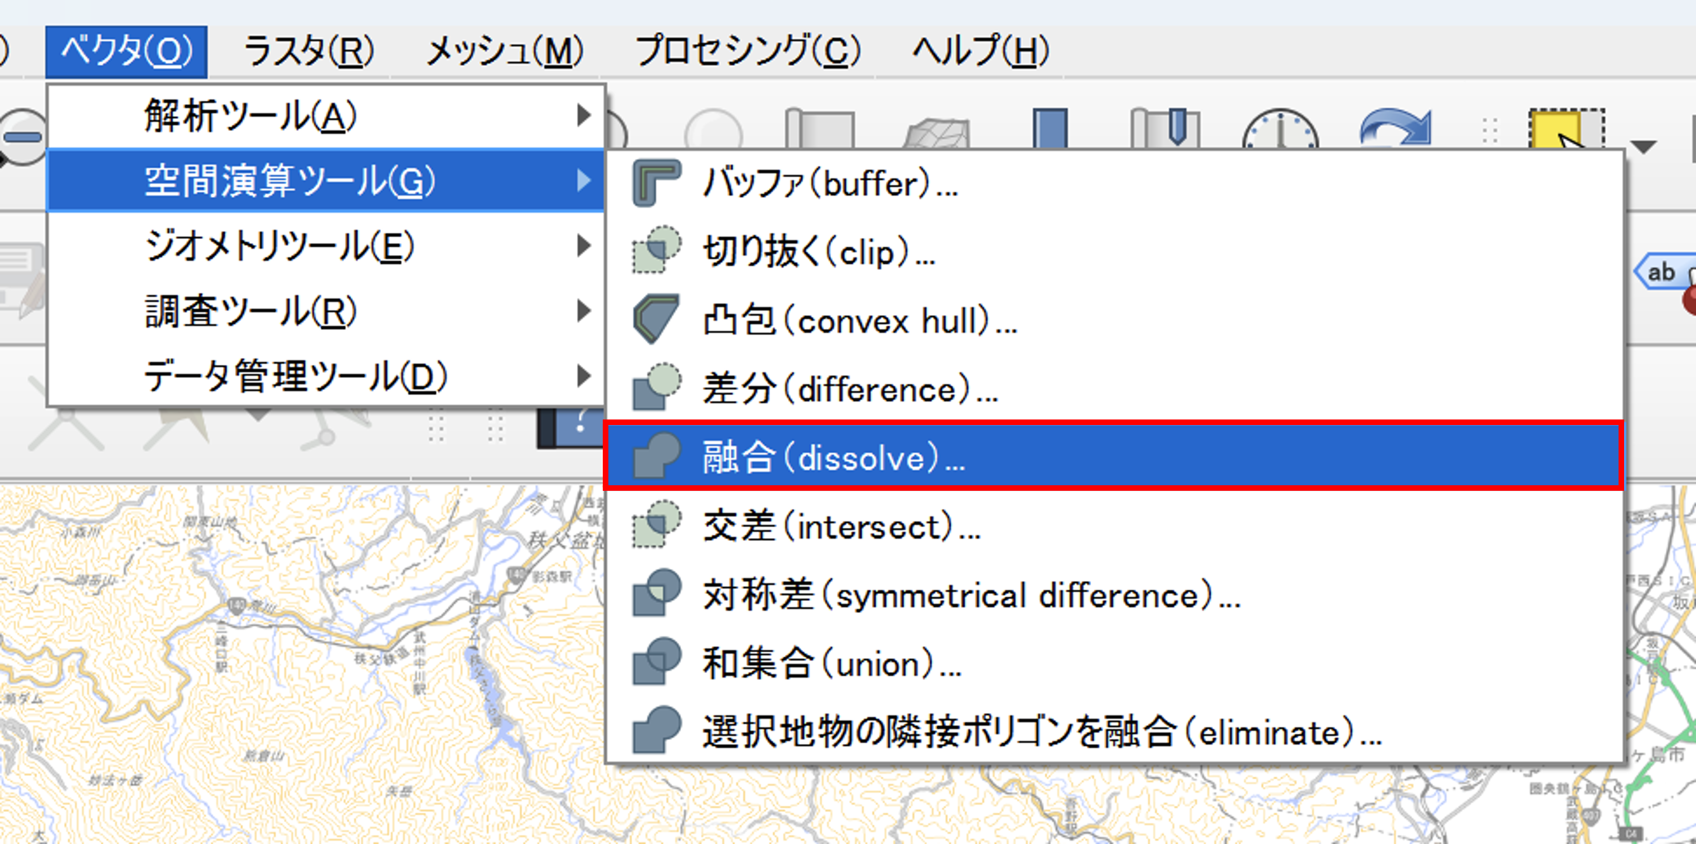Expand arrow next to 解析ツール(A)
Screen dimensions: 1696x844
[584, 115]
